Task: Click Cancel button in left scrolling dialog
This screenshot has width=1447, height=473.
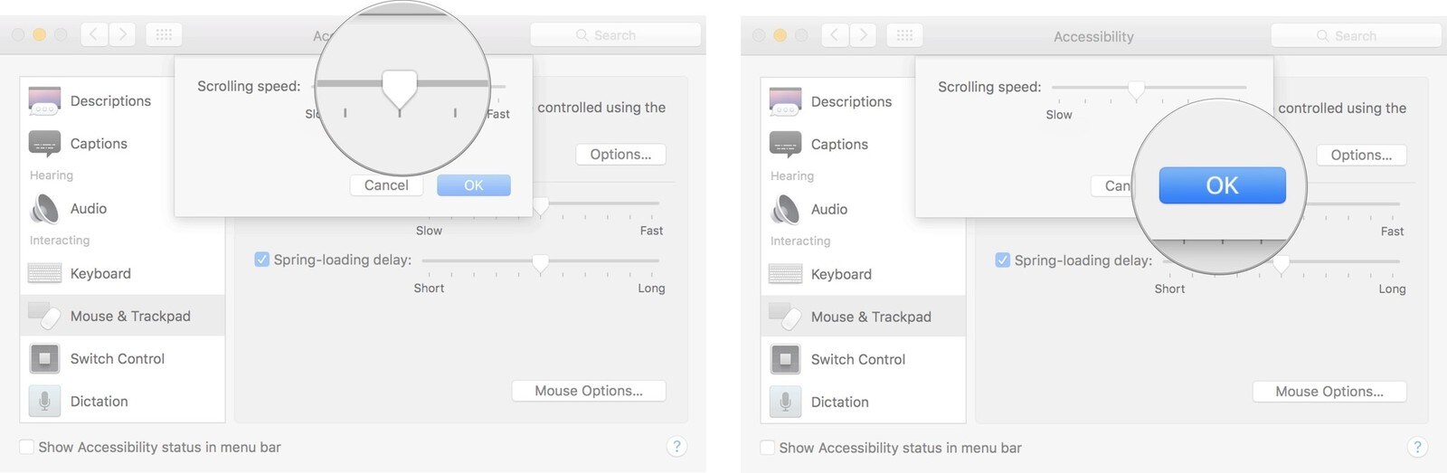Action: tap(386, 185)
